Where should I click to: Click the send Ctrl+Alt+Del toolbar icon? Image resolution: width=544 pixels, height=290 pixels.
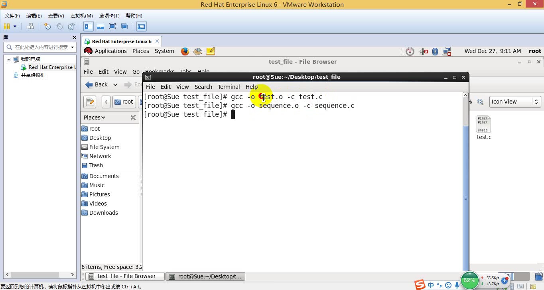tap(30, 26)
